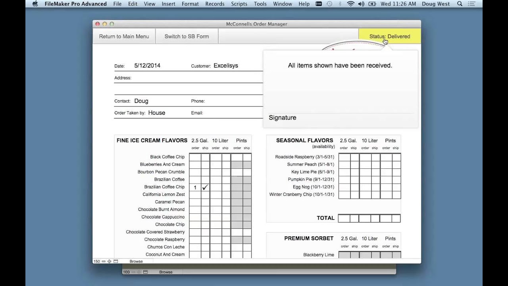Click Return to Main Menu button
Viewport: 508px width, 286px height.
(x=124, y=36)
